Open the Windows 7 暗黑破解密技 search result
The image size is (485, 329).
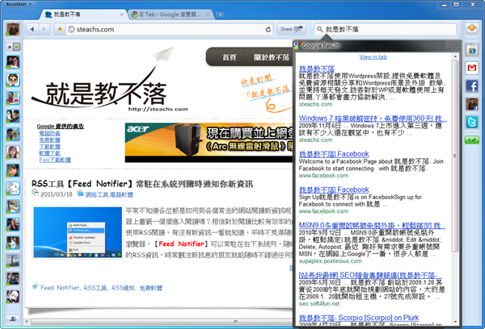(x=373, y=119)
